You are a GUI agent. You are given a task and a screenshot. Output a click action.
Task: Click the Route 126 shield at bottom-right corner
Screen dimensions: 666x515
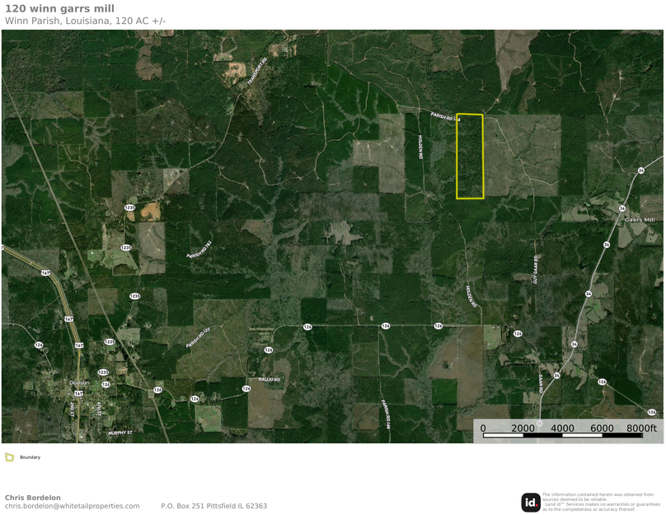[651, 412]
